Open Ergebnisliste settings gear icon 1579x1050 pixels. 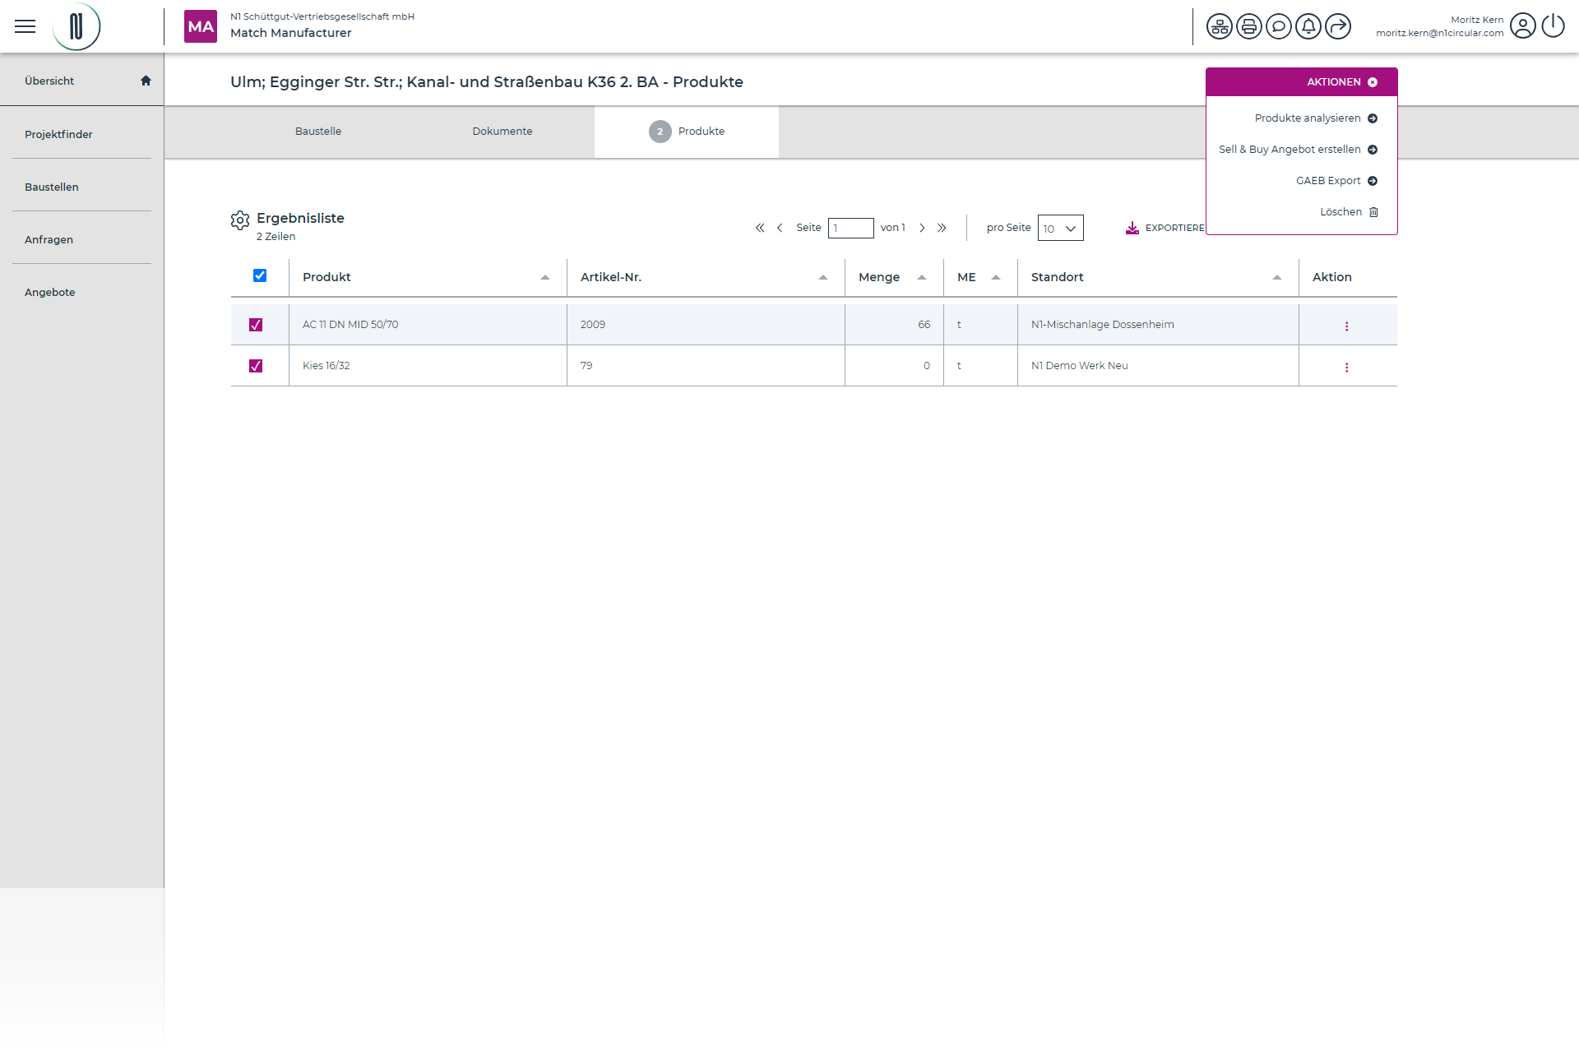pyautogui.click(x=239, y=220)
